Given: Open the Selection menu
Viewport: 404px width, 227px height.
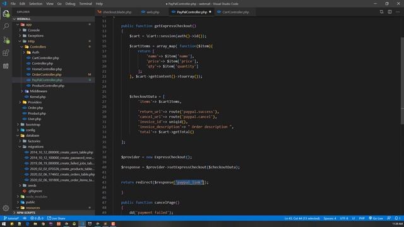Looking at the screenshot, I should [x=35, y=4].
